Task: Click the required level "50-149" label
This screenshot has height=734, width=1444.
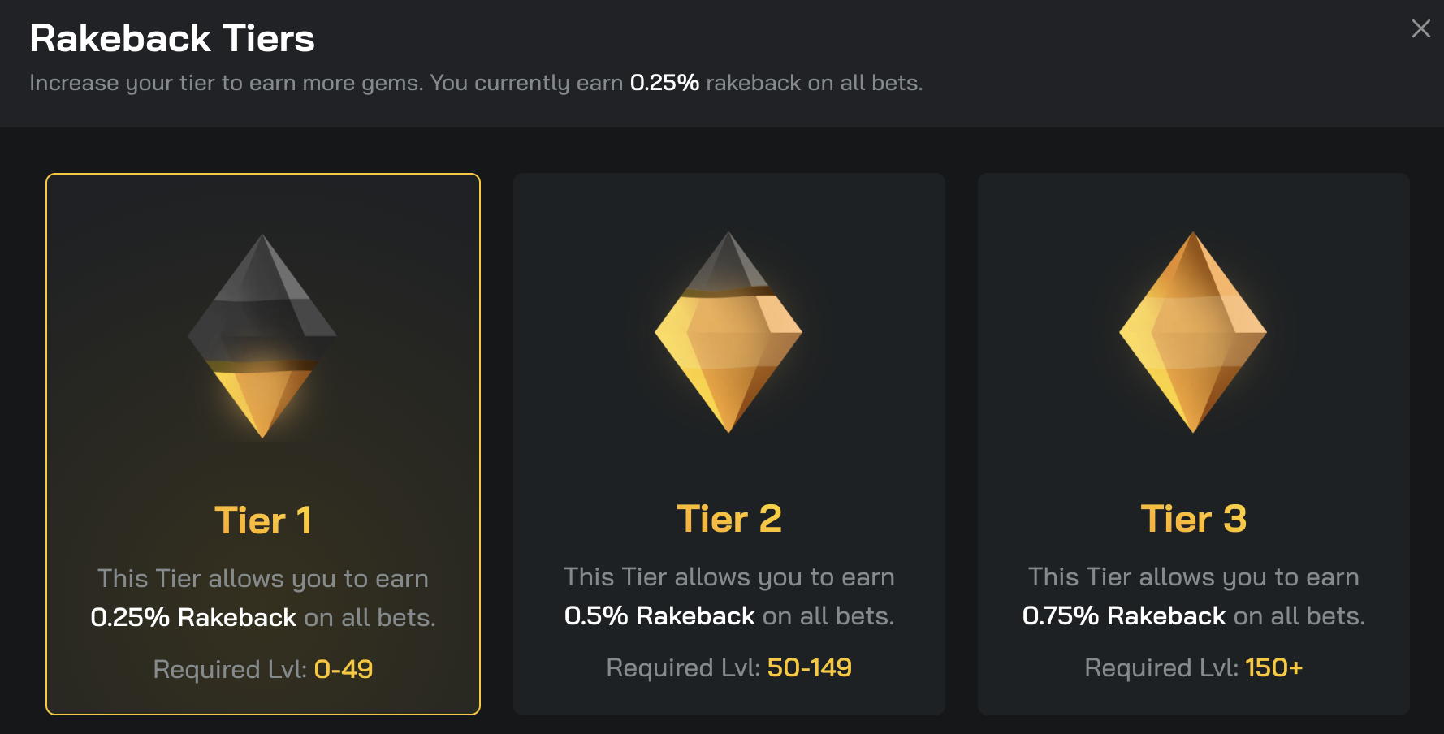Action: [809, 667]
